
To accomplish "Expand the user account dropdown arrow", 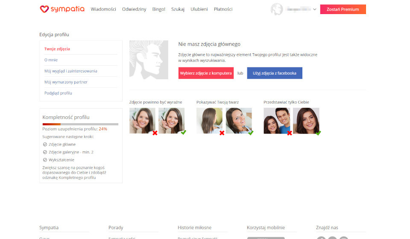I will click(x=315, y=9).
